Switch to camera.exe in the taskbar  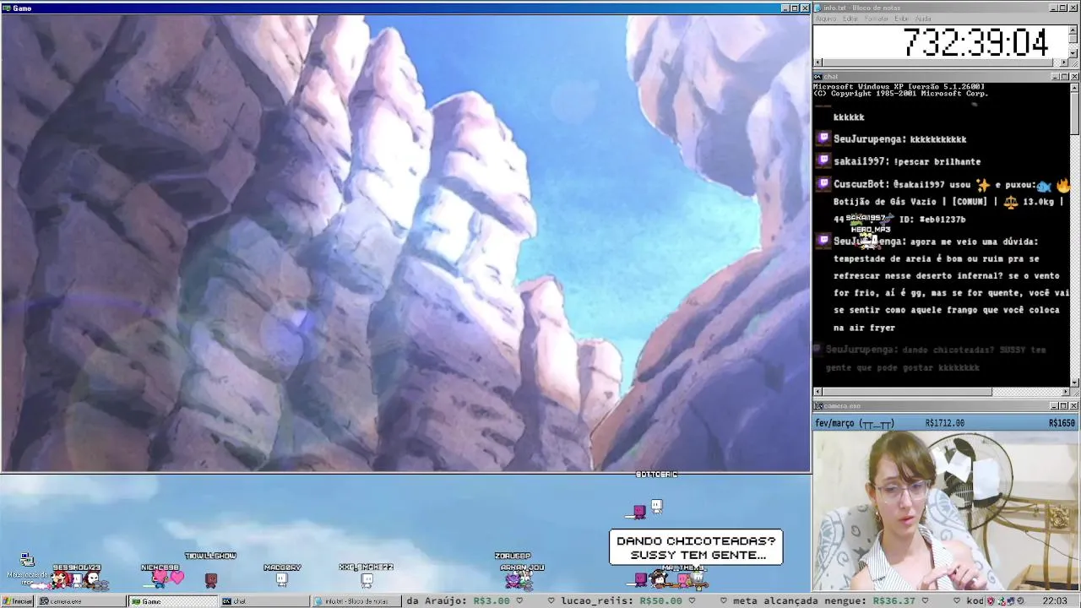[x=80, y=601]
